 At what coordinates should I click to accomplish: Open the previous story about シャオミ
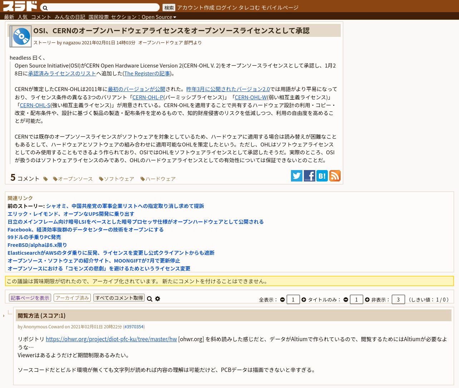(125, 206)
